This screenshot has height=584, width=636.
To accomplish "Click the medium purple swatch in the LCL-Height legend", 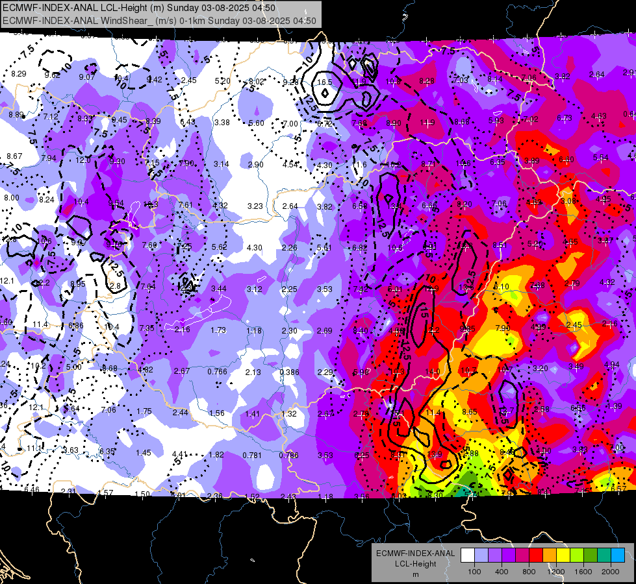I will point(495,555).
